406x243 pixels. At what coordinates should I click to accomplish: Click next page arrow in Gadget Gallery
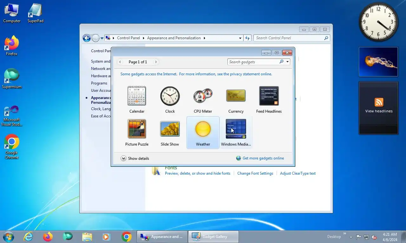tap(156, 62)
